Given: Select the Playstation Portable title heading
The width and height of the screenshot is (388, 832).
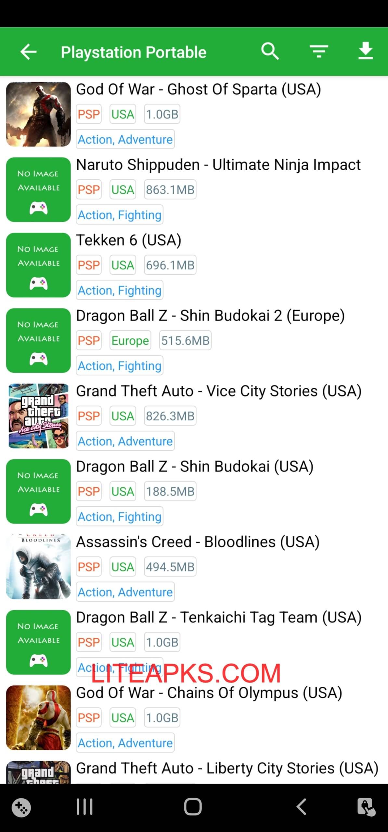Looking at the screenshot, I should pos(135,51).
